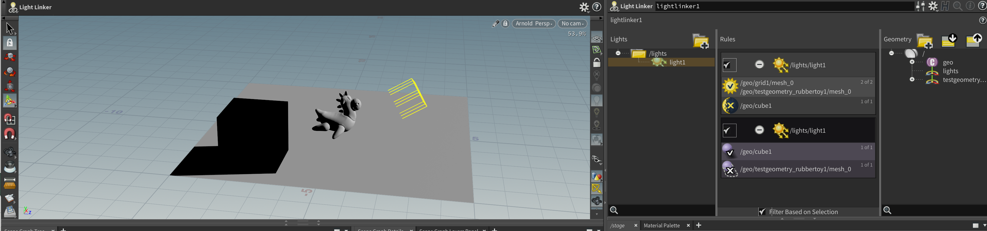Open the snapshot camera icon on right toolbar
Screen dimensions: 987x231
tap(597, 200)
